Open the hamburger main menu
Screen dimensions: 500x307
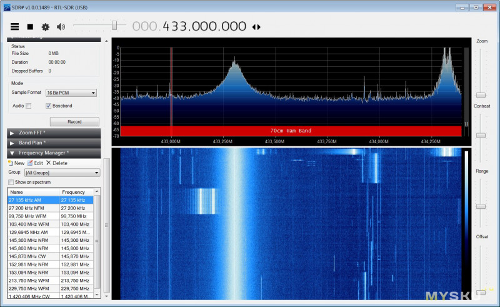(x=14, y=27)
